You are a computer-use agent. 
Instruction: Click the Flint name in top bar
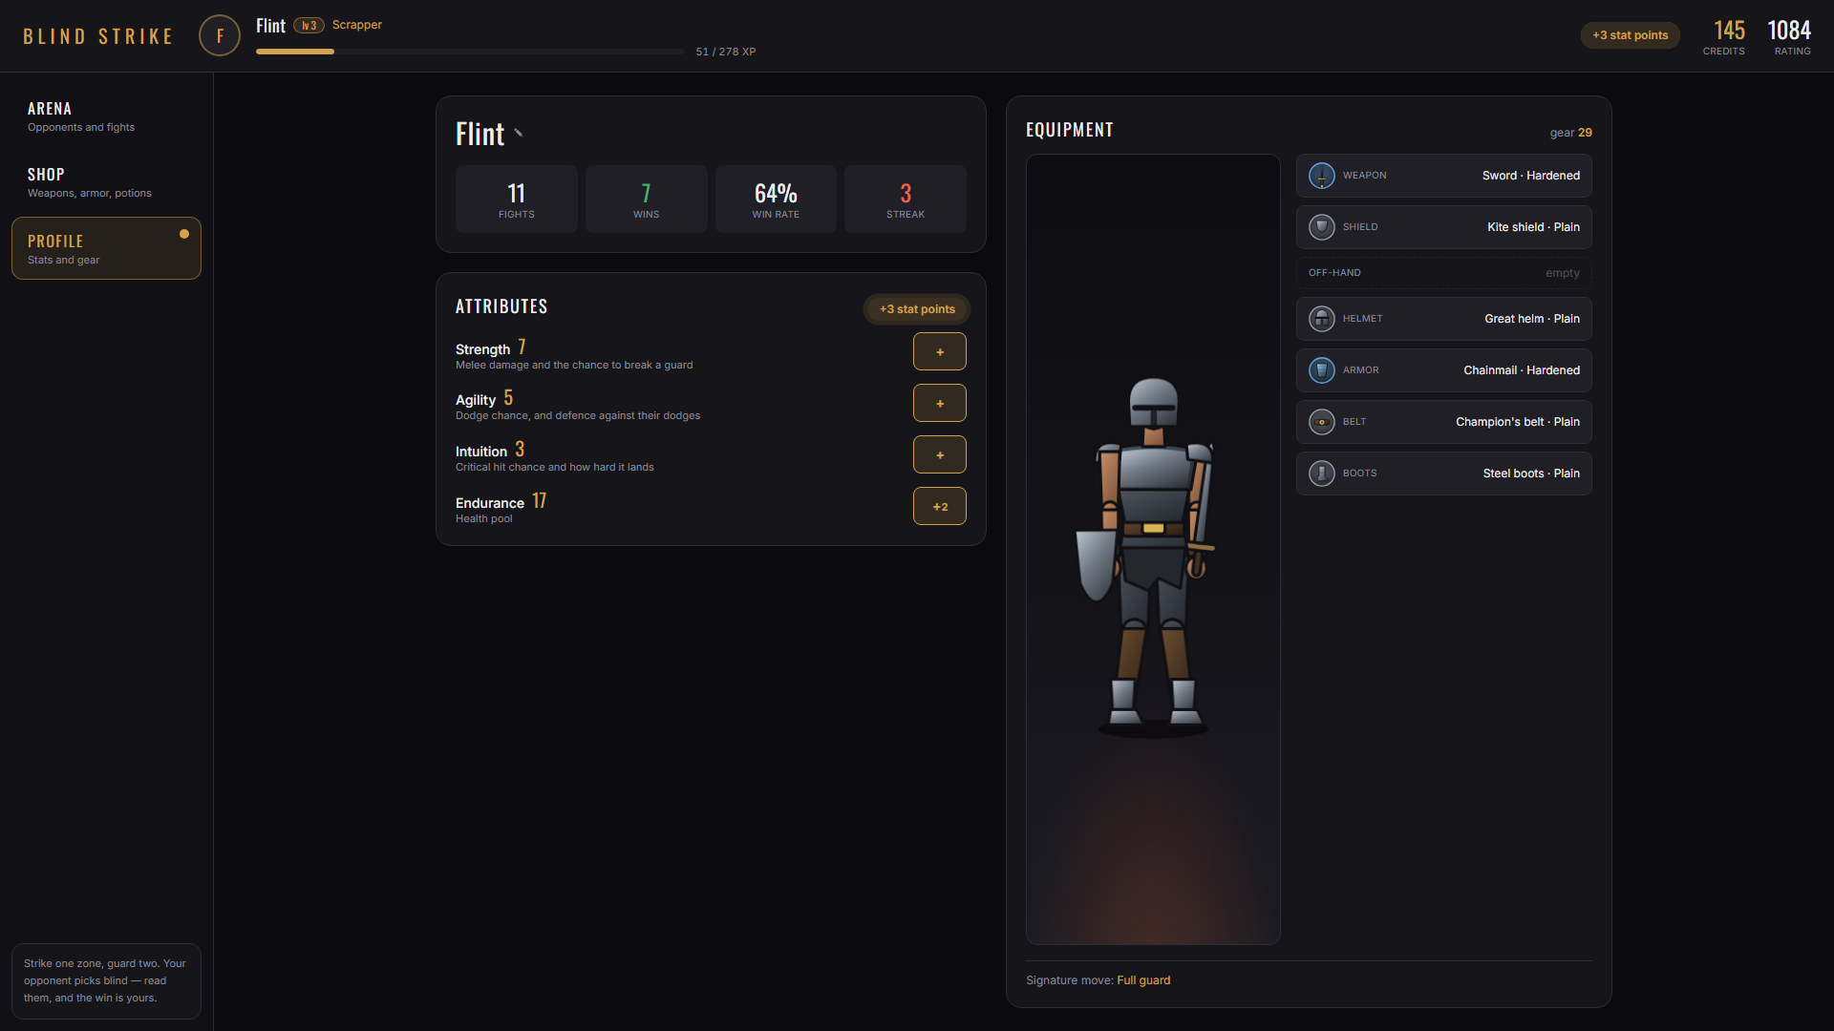[270, 26]
